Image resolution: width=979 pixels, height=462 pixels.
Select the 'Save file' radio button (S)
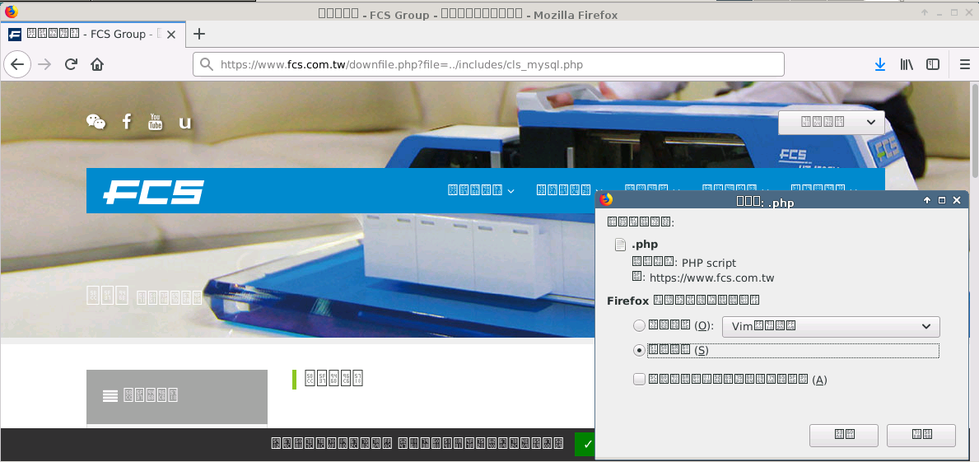click(639, 350)
